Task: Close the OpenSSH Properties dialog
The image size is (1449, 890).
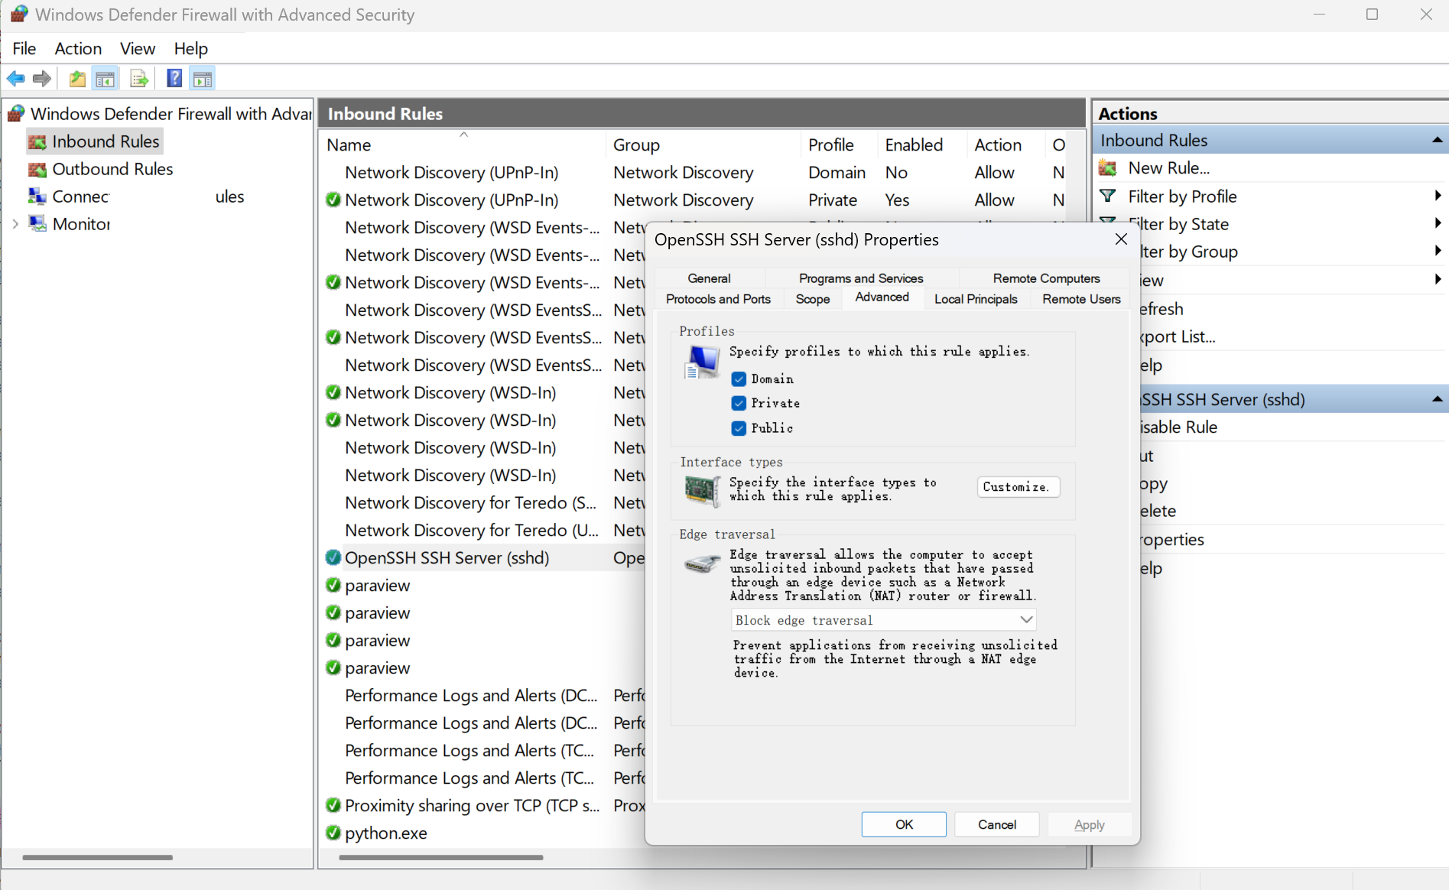Action: (1121, 239)
